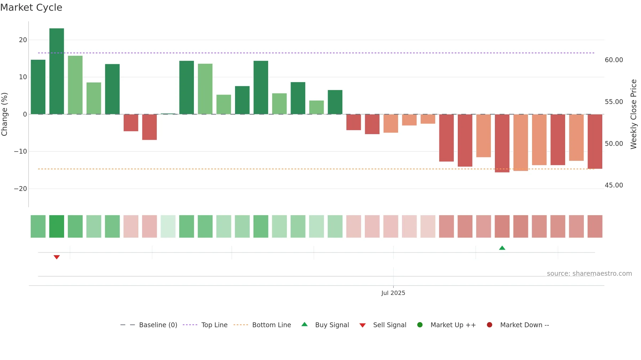Select the last red bar at right edge
Screen dimensions: 641x360
[595, 142]
